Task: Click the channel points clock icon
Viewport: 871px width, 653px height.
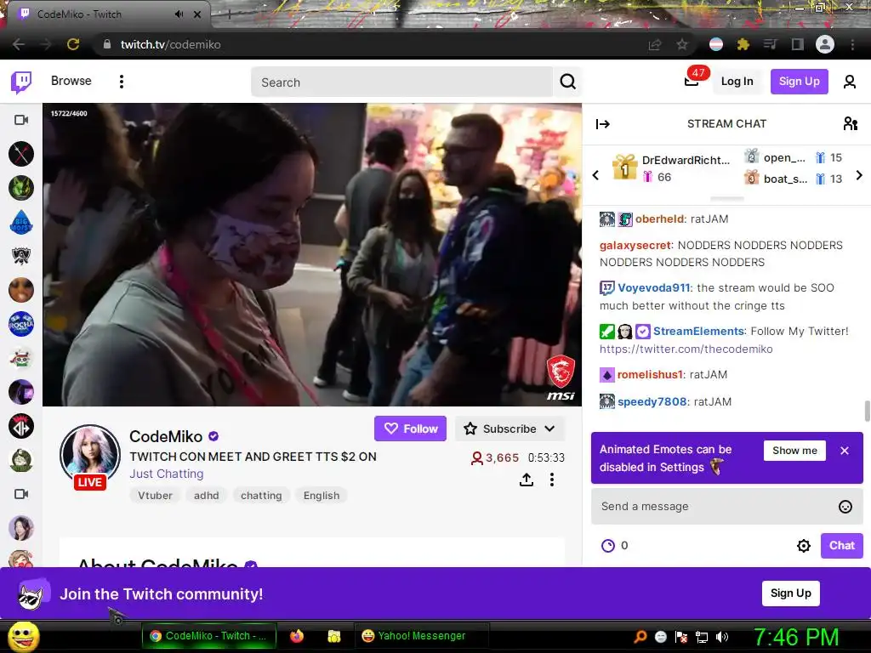Action: pyautogui.click(x=607, y=546)
